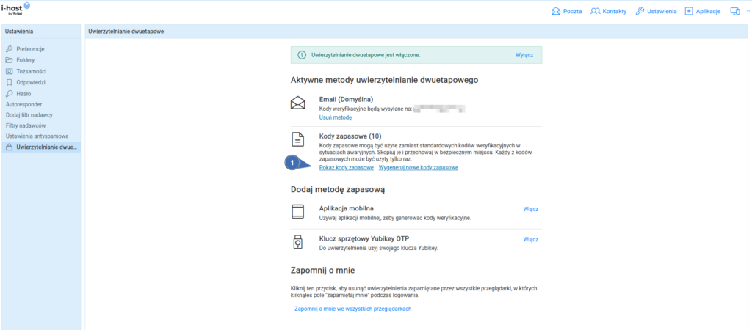Click Usuń metodę under Email
752x330 pixels.
pos(336,117)
